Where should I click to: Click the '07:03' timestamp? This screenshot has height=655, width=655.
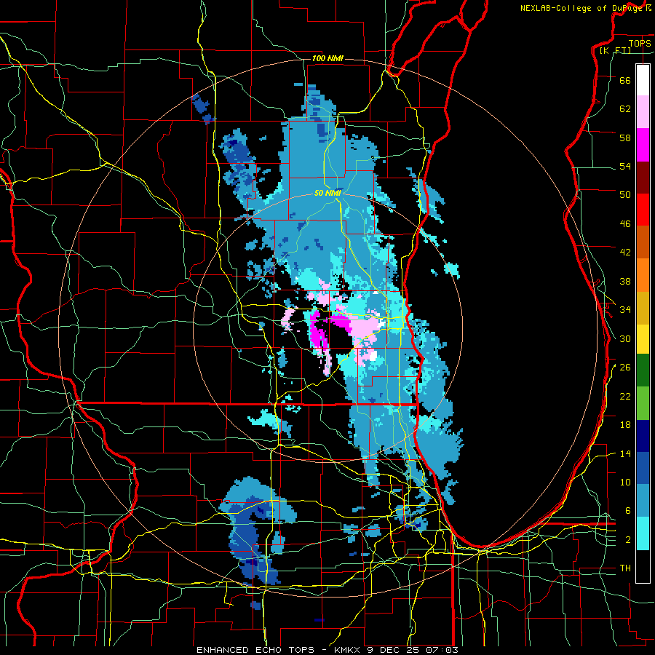(442, 650)
